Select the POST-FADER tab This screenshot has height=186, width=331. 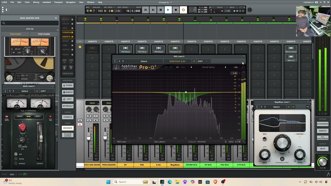pos(44,34)
